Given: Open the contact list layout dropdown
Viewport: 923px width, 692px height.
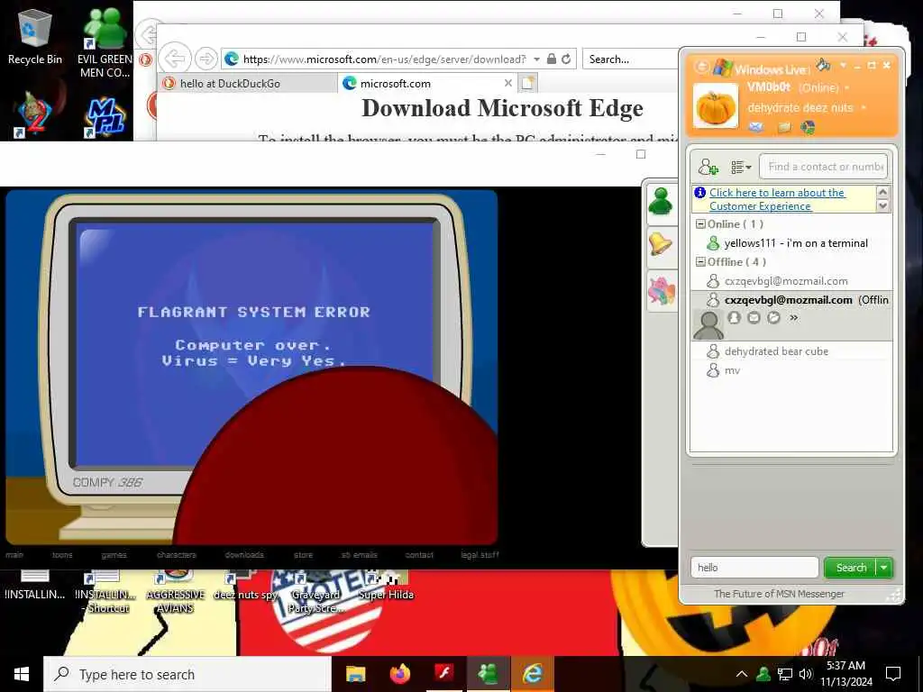Looking at the screenshot, I should (x=741, y=167).
